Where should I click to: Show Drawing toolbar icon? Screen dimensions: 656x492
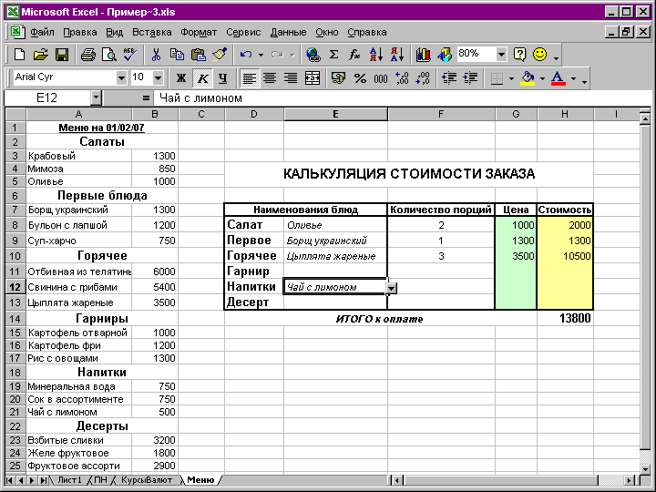pyautogui.click(x=445, y=55)
